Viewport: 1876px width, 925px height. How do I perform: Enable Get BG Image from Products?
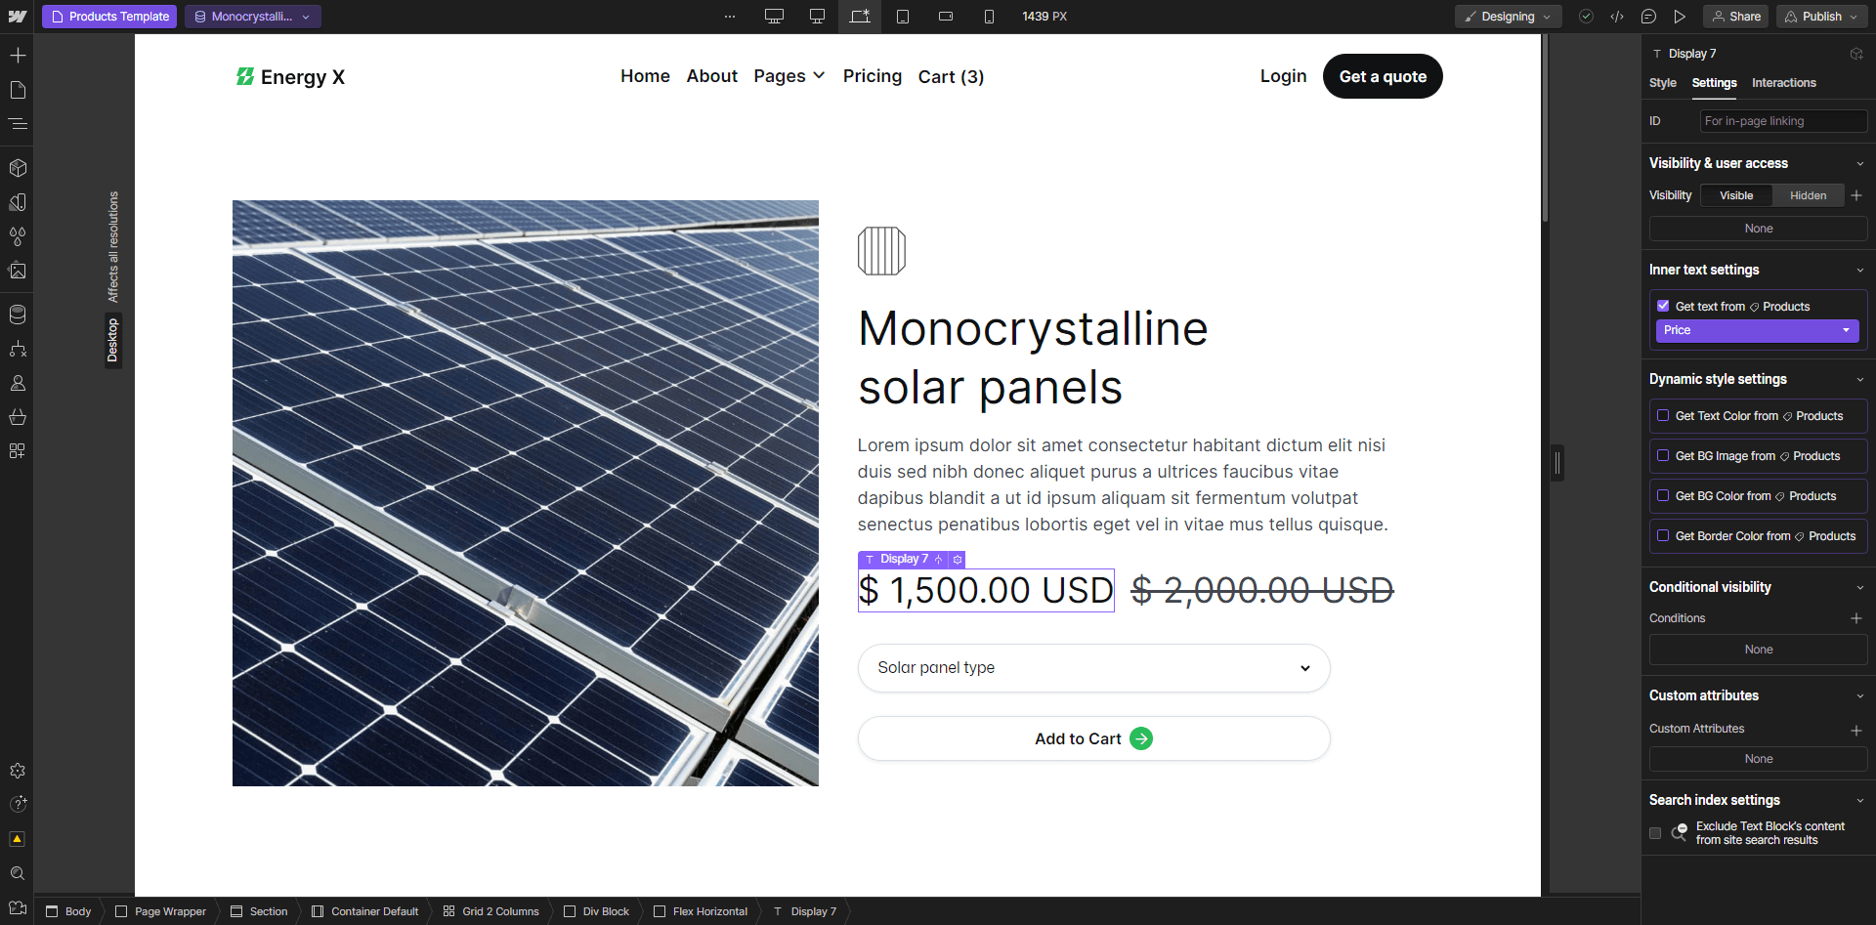(x=1664, y=455)
